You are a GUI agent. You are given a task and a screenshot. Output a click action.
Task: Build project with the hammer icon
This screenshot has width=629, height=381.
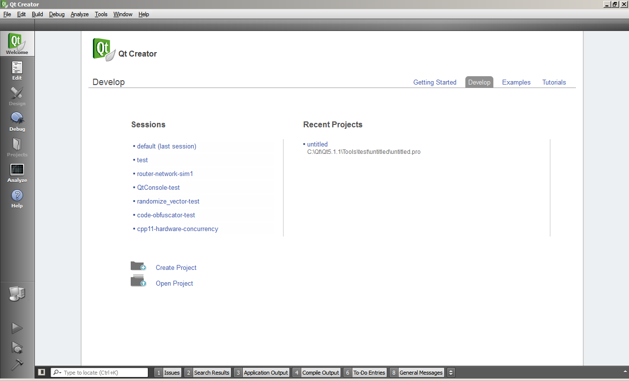coord(17,364)
